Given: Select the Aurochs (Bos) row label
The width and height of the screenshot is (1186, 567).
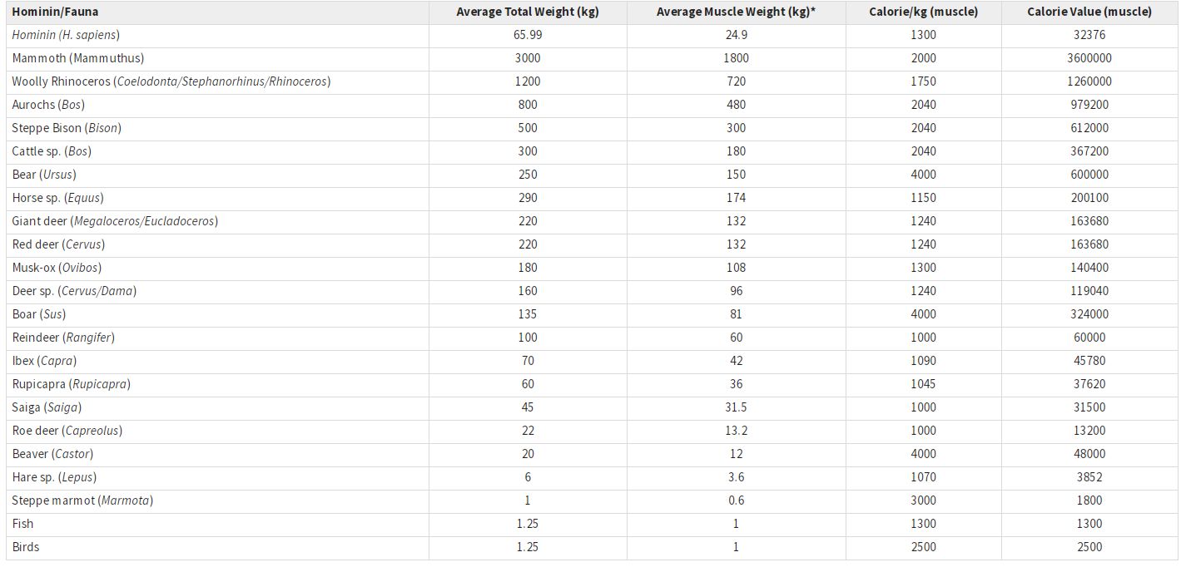Looking at the screenshot, I should 48,105.
